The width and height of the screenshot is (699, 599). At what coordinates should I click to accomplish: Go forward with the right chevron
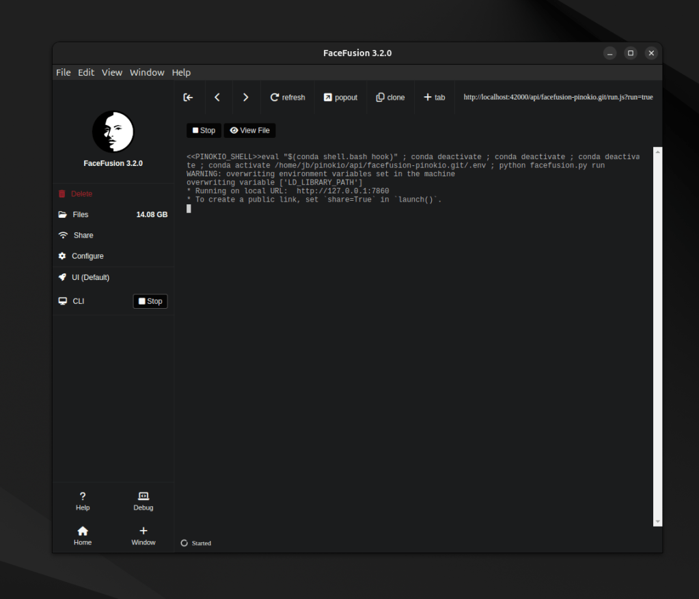[246, 98]
